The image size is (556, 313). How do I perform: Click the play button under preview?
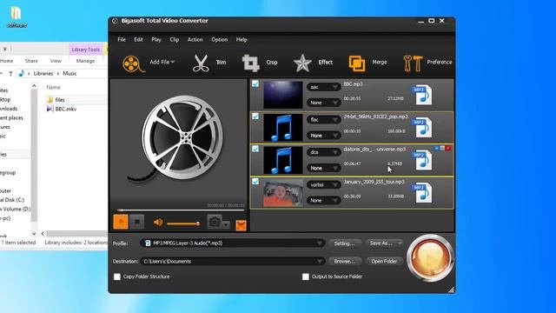[x=121, y=222]
